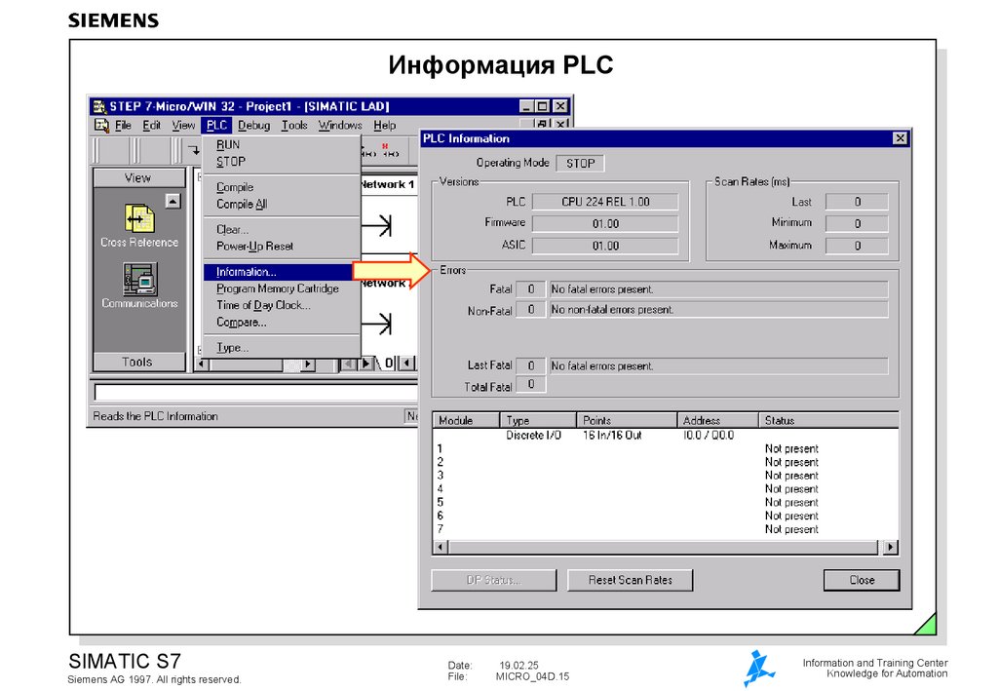Choose Clear... in the PLC menu
Image resolution: width=998 pixels, height=691 pixels.
point(281,230)
